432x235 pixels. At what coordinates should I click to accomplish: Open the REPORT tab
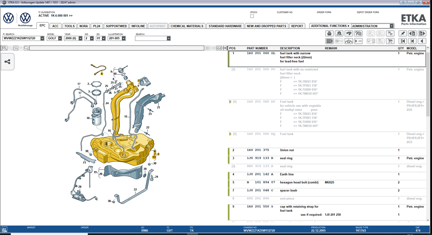pos(297,26)
